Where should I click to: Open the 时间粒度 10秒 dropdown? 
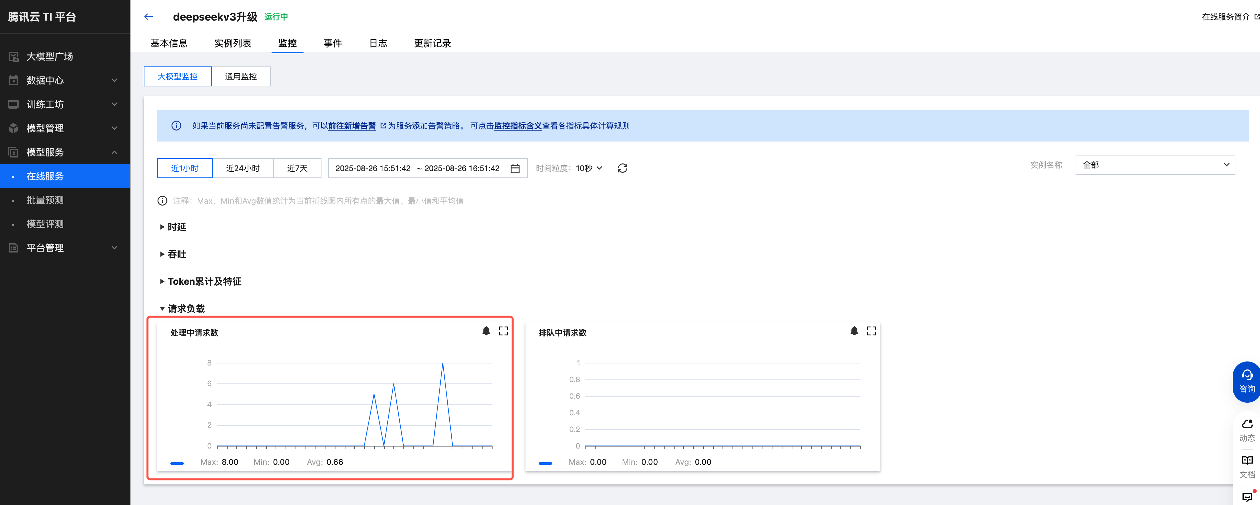coord(589,168)
